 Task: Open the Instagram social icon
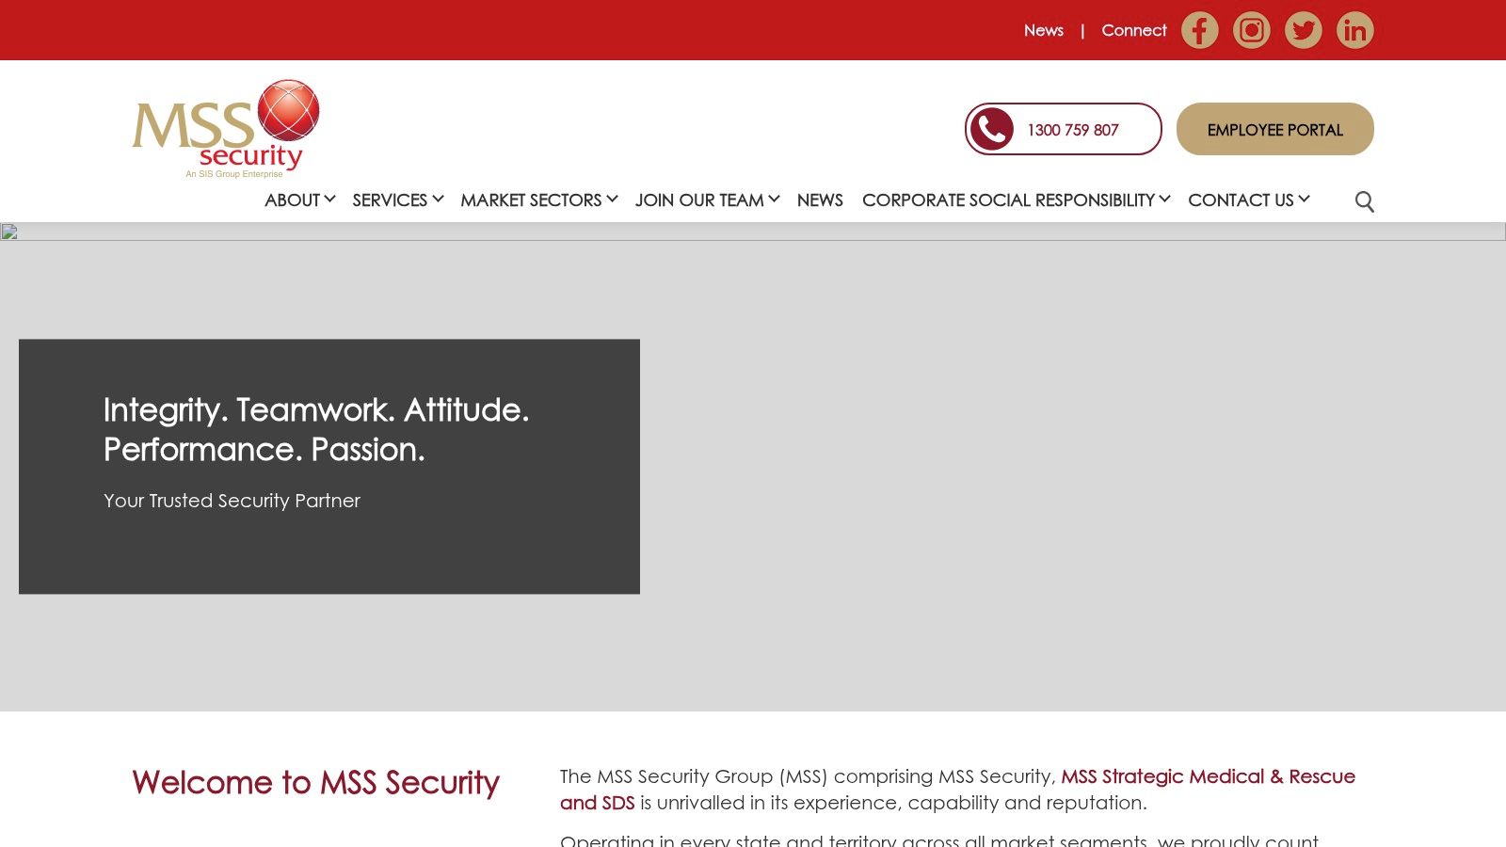coord(1251,30)
